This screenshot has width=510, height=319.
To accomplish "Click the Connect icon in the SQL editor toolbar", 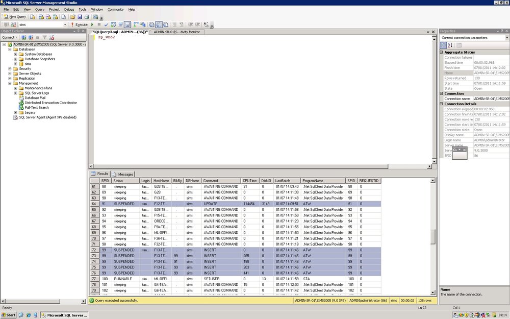I will click(x=6, y=24).
